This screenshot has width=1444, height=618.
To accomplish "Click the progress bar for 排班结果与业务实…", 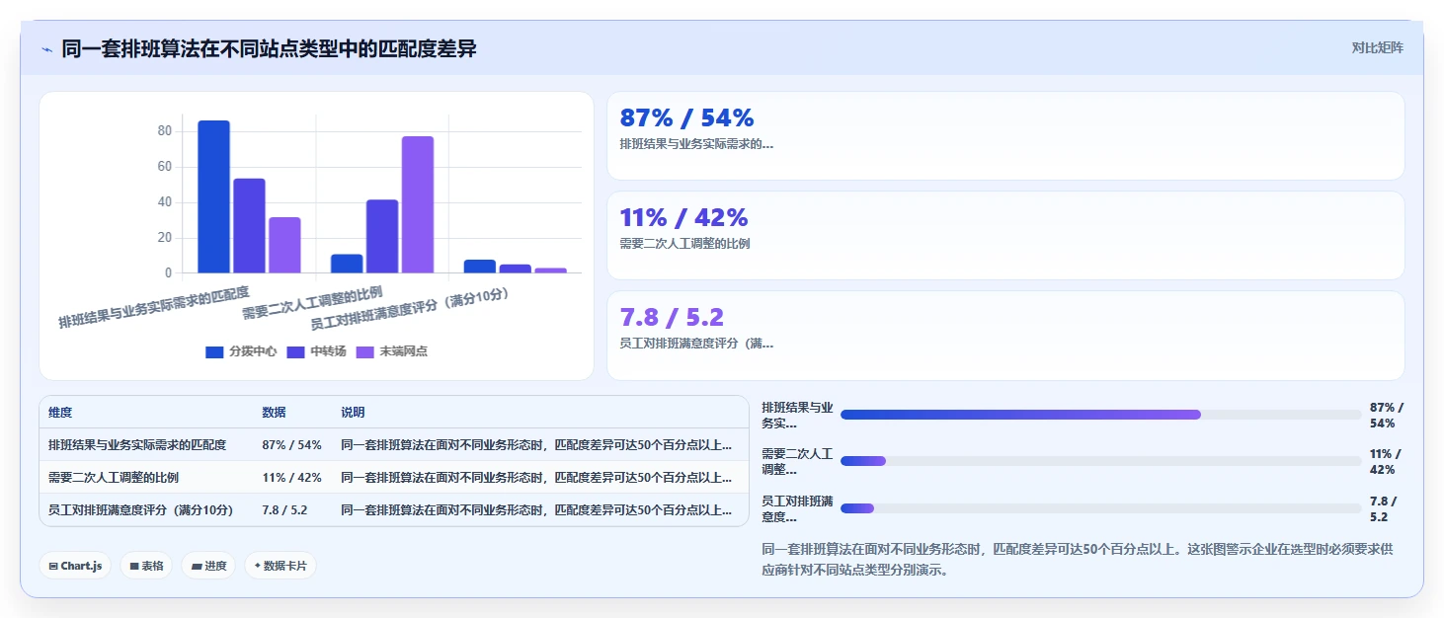I will click(1100, 415).
